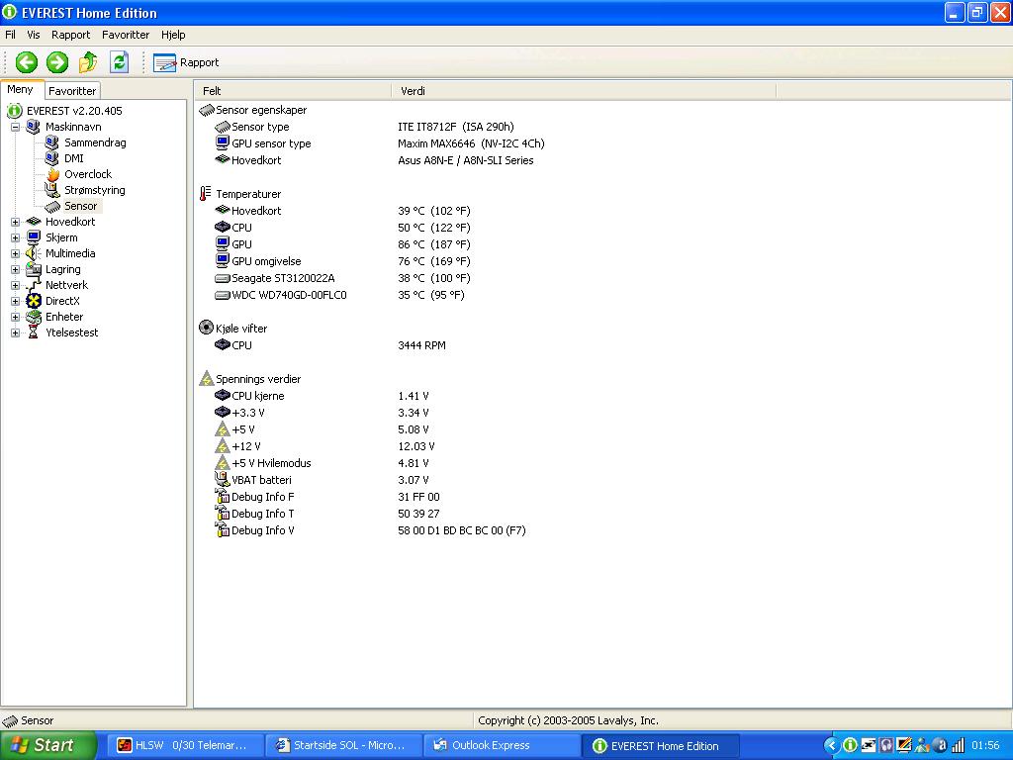Screen dimensions: 1013x760
Task: Open the Rapport menu in menu bar
Action: coord(70,35)
